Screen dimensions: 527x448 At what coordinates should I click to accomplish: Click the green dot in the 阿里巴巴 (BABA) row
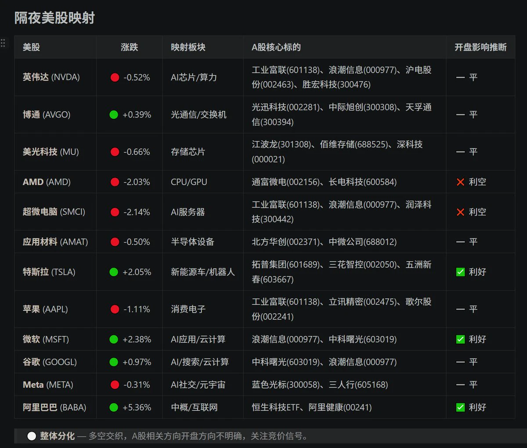(x=114, y=408)
